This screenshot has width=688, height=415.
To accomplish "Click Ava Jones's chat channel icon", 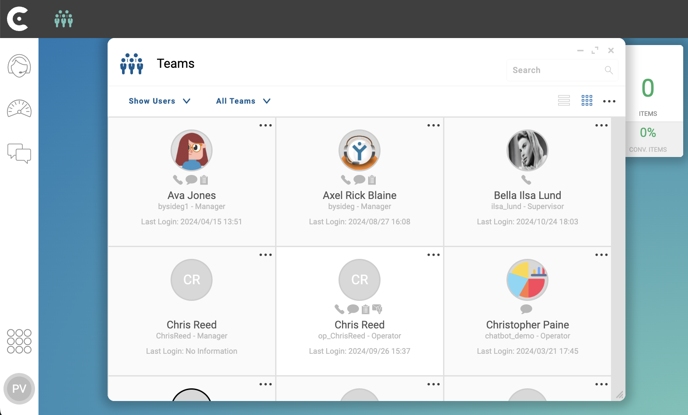I will [x=191, y=180].
